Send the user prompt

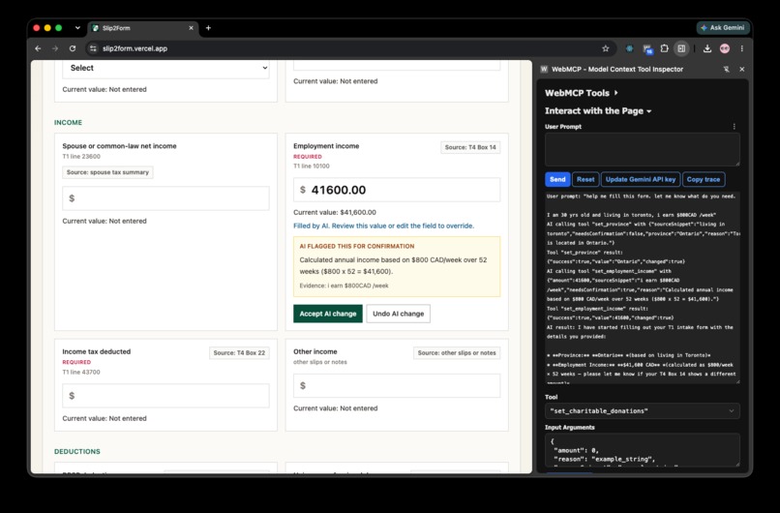click(x=557, y=179)
